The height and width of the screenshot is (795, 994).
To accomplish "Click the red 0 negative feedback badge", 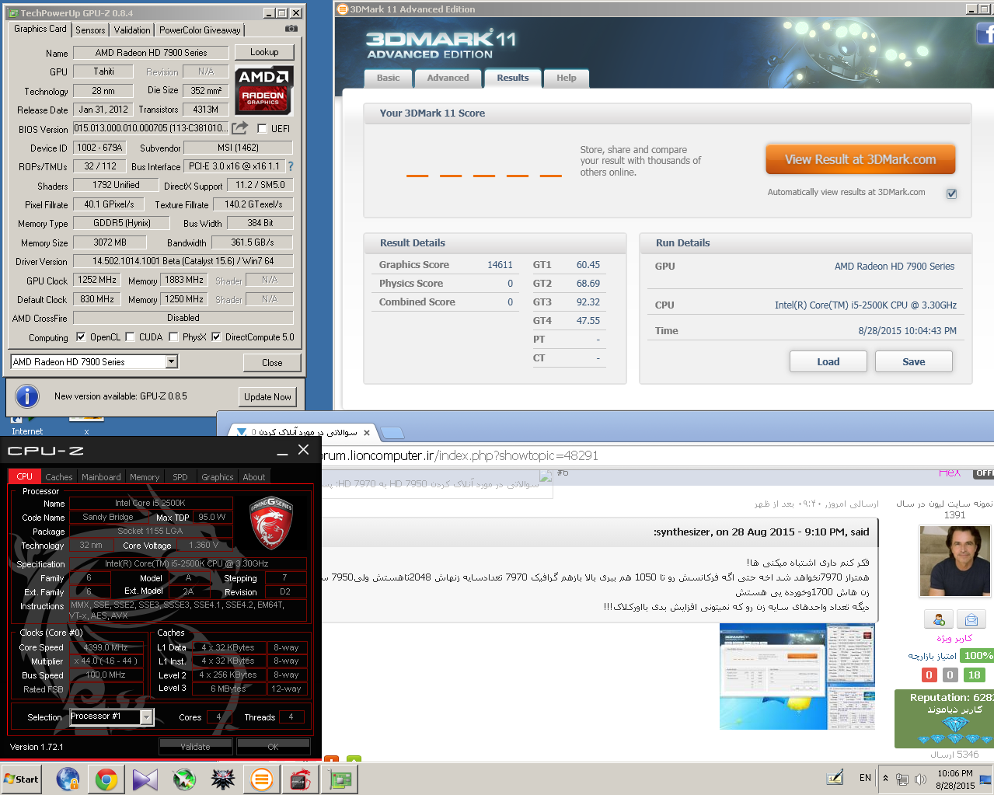I will pyautogui.click(x=929, y=675).
